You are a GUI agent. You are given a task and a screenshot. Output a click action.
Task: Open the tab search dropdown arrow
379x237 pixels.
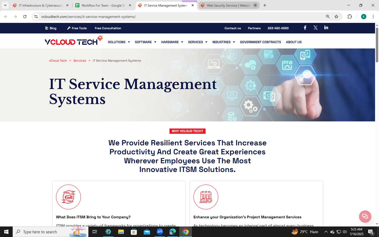(x=5, y=5)
